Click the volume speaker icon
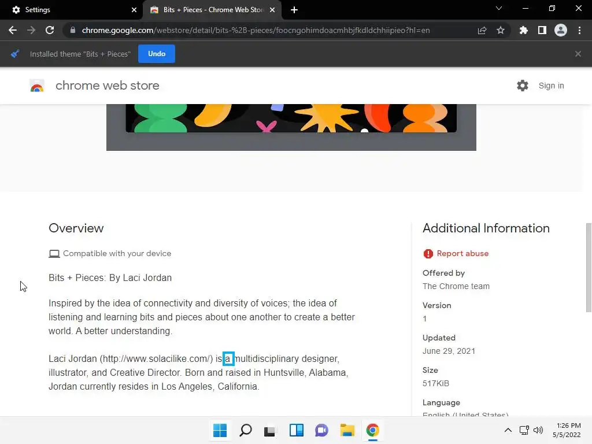Screen dimensions: 592x444 538,430
